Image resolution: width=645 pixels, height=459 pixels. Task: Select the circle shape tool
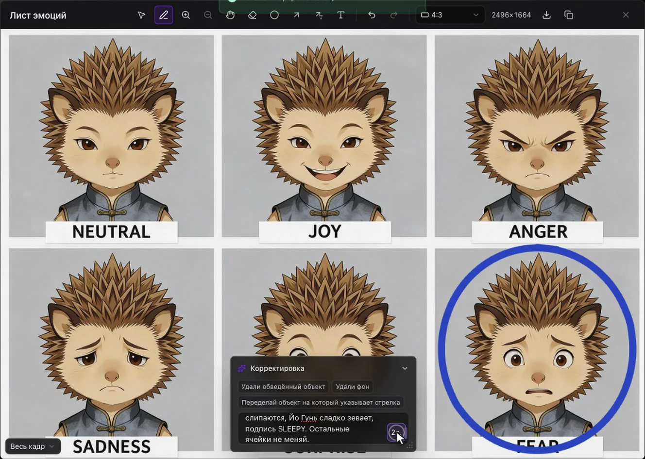[x=274, y=15]
